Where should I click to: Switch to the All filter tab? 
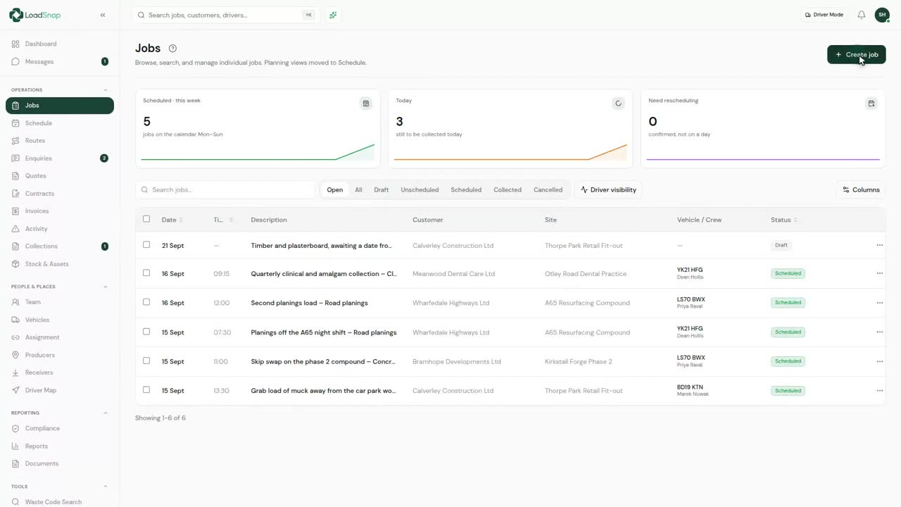[358, 190]
